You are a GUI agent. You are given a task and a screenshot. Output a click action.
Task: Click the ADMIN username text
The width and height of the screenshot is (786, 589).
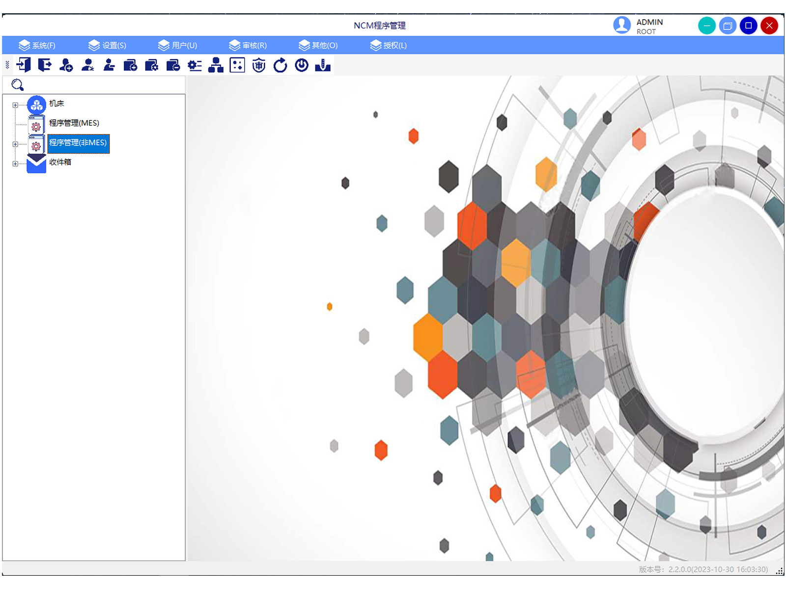coord(649,22)
